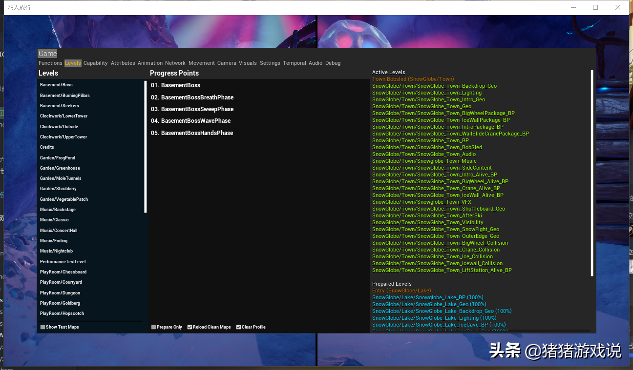The width and height of the screenshot is (633, 370).
Task: Disable the Clear Profile checkbox
Action: (x=239, y=327)
